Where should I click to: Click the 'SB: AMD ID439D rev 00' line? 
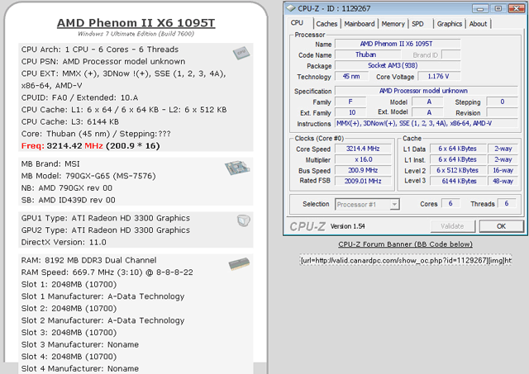click(68, 200)
